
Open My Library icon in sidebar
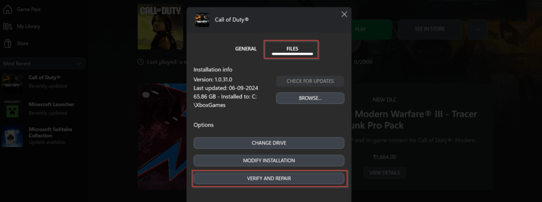[x=7, y=26]
